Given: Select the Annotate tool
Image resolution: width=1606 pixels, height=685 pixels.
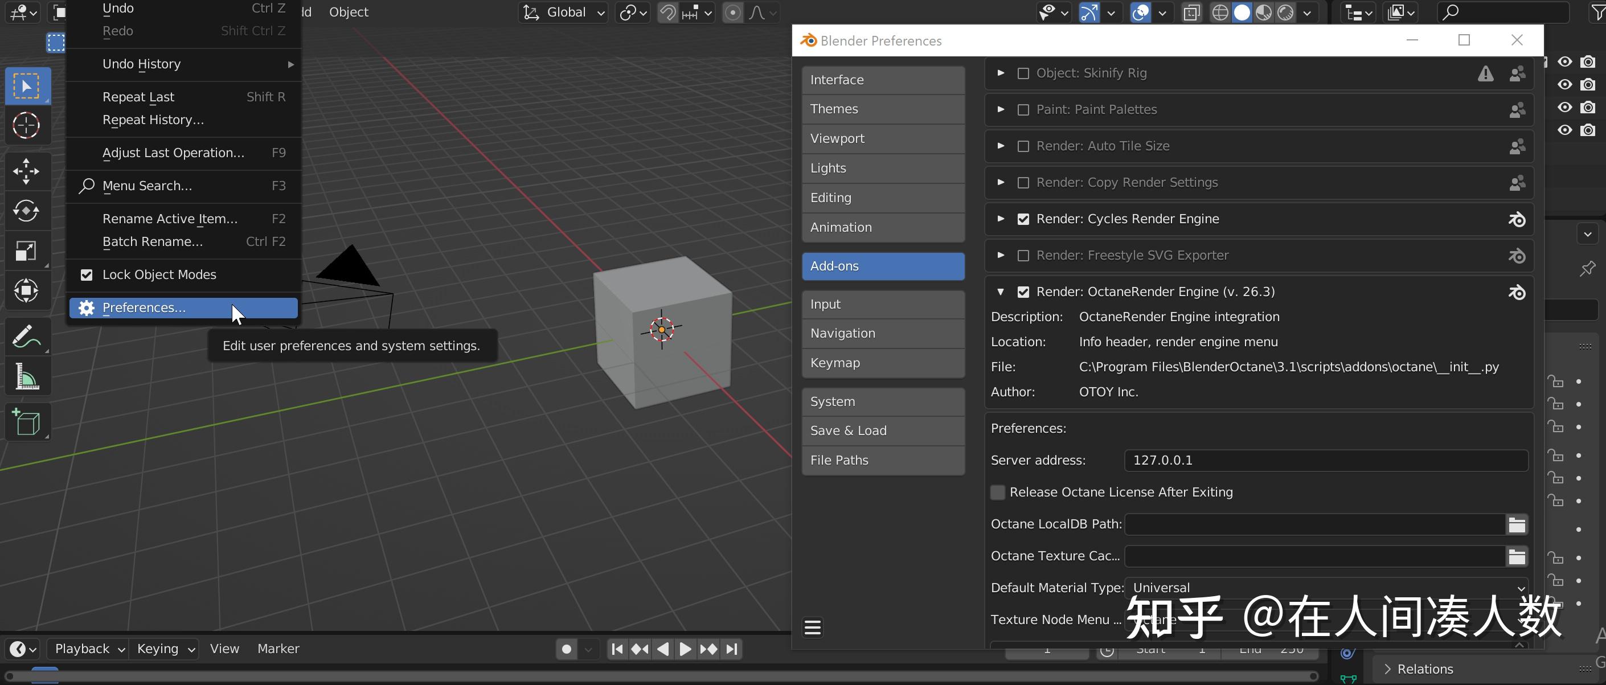Looking at the screenshot, I should 26,336.
